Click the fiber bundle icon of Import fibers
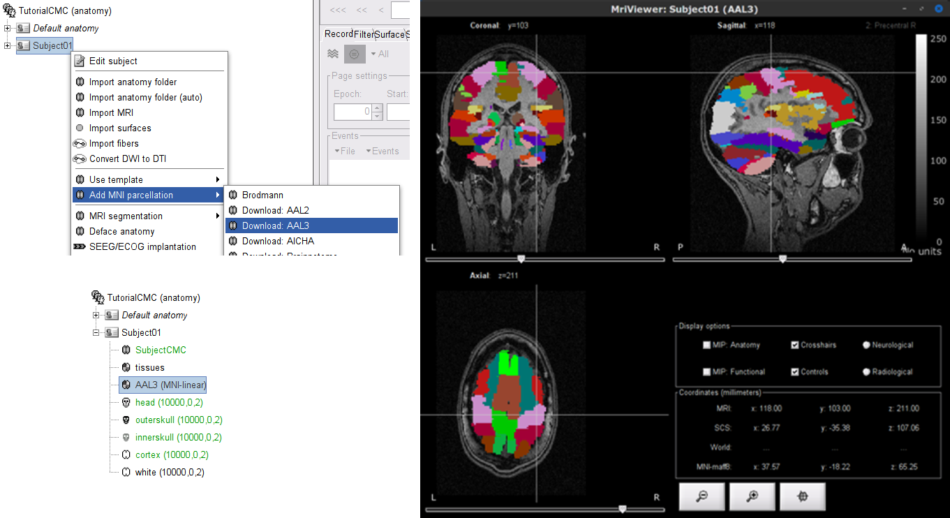The width and height of the screenshot is (950, 518). tap(80, 143)
